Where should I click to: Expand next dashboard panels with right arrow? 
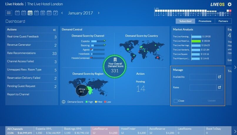235,67
